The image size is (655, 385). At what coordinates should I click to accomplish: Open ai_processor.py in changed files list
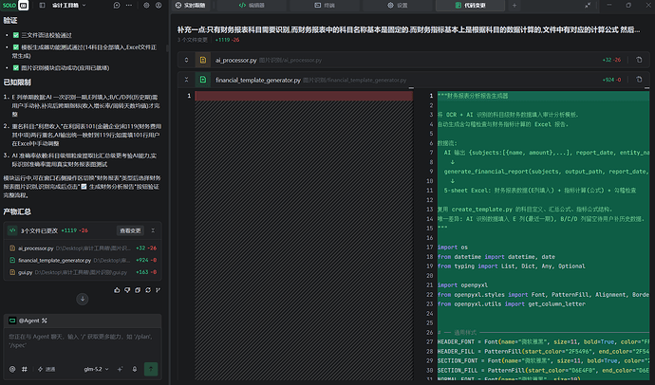pos(83,247)
